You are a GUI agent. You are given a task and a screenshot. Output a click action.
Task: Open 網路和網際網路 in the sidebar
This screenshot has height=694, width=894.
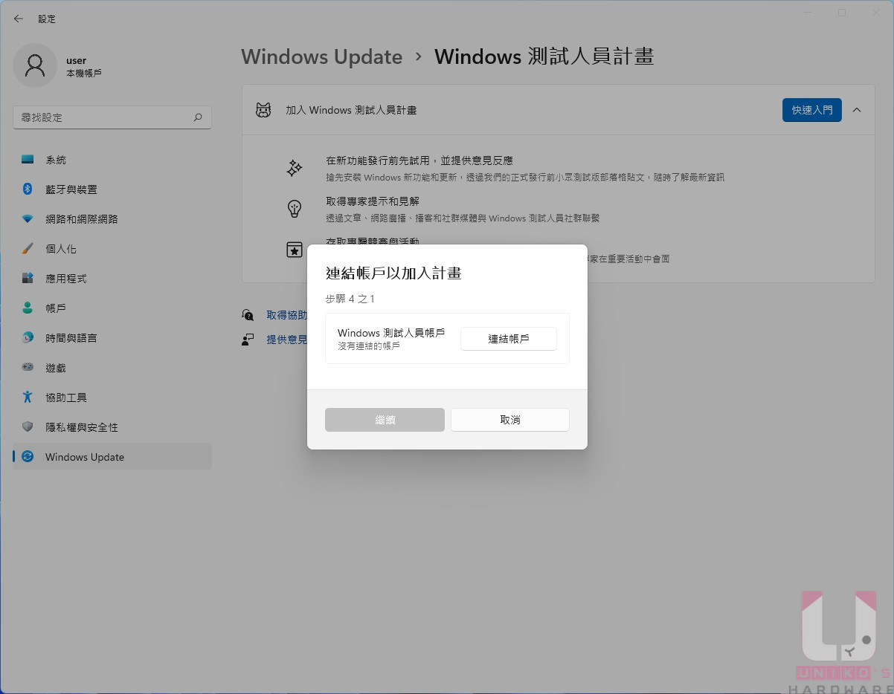(x=112, y=219)
